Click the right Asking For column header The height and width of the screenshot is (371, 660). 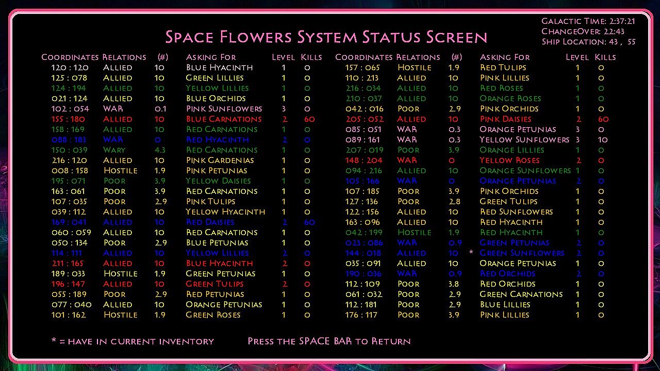(x=504, y=57)
